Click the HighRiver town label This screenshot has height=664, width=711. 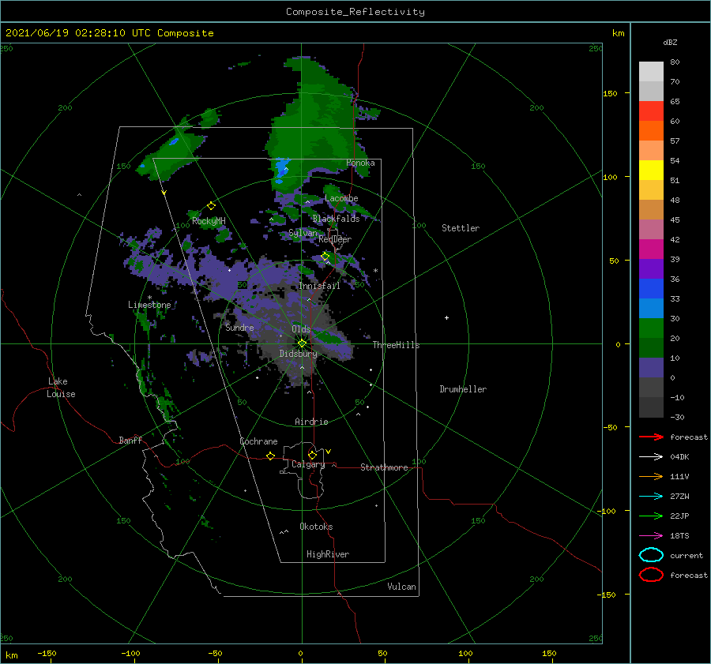328,554
